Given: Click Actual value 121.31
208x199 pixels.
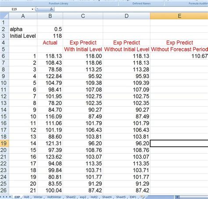Looking at the screenshot, I should coord(50,143).
